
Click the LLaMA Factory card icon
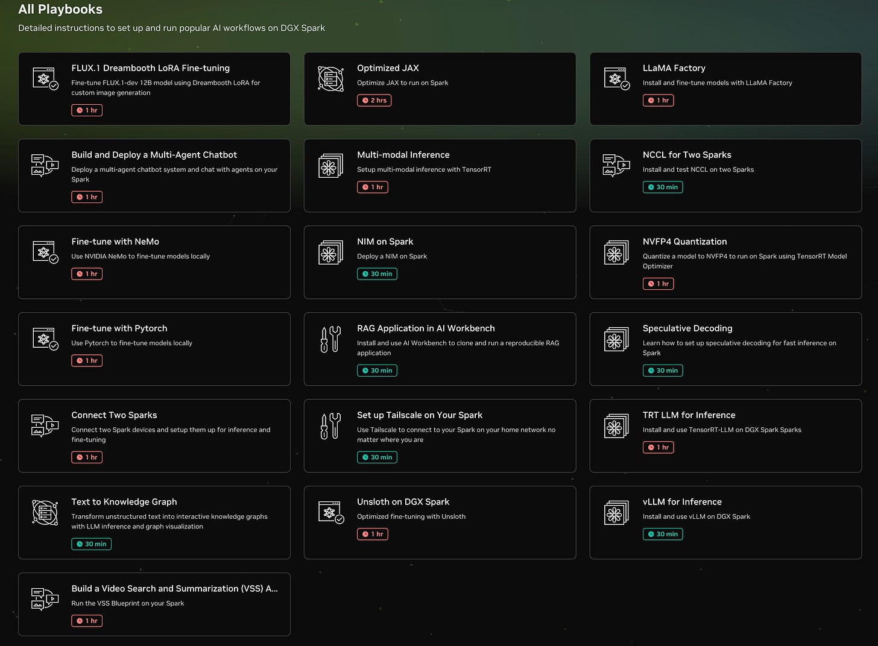point(617,79)
